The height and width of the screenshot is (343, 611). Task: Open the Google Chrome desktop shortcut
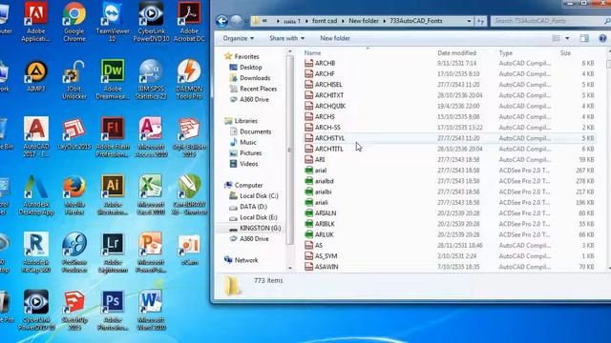74,22
